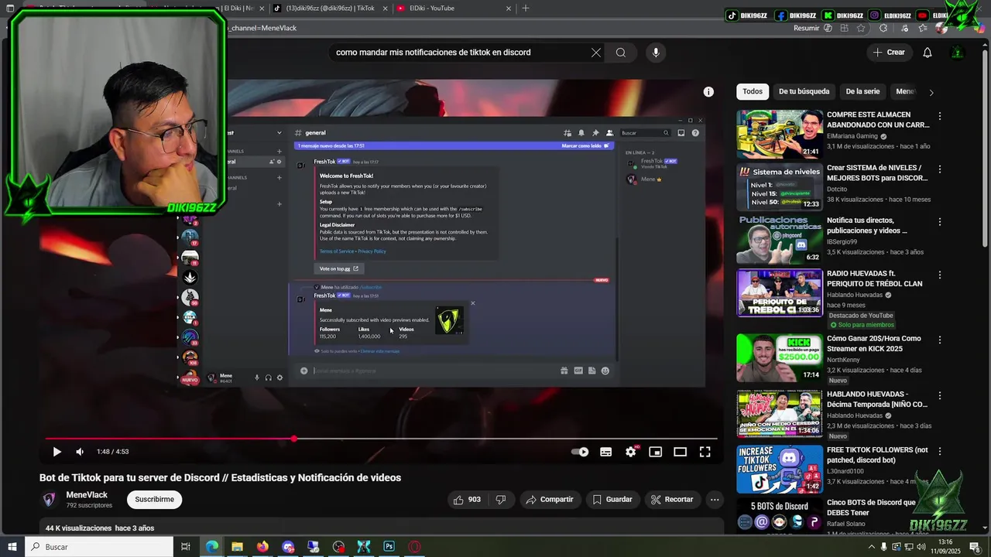Select the Todos filter chip
991x557 pixels.
coord(753,91)
